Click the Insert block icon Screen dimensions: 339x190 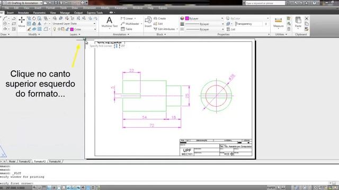pyautogui.click(x=148, y=22)
